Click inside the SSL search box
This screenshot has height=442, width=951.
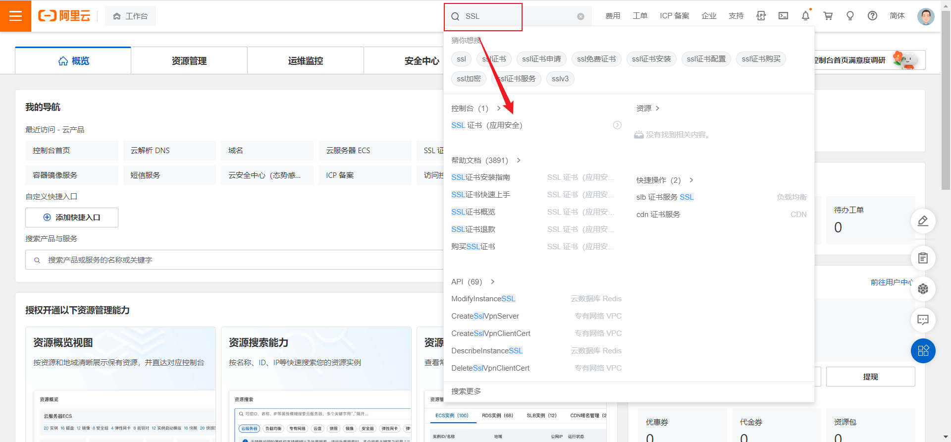tap(518, 16)
